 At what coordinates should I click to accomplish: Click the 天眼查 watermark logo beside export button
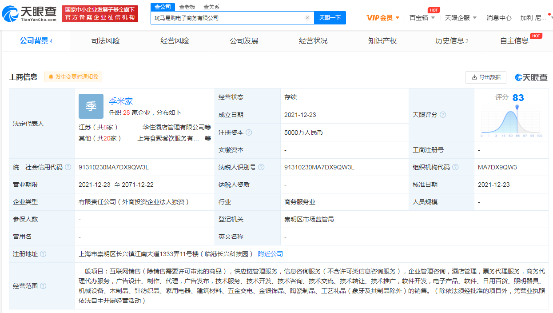(x=531, y=77)
